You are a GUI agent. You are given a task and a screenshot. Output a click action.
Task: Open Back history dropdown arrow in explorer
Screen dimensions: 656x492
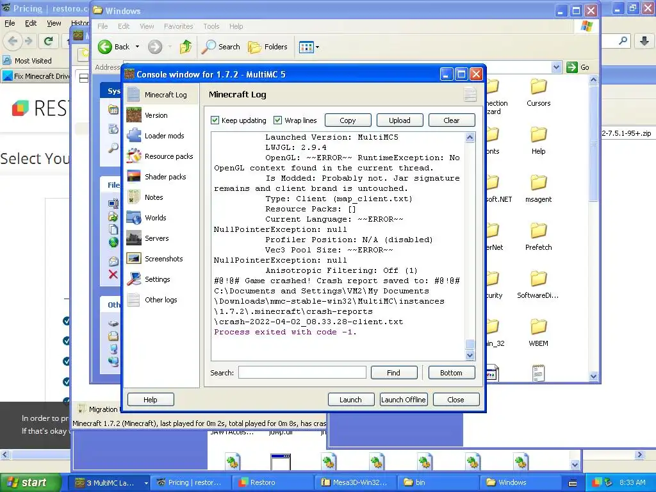137,47
